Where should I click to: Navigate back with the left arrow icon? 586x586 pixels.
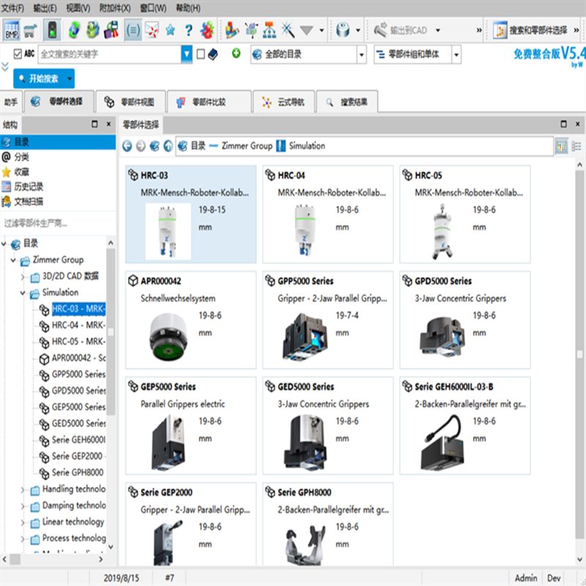tap(127, 146)
